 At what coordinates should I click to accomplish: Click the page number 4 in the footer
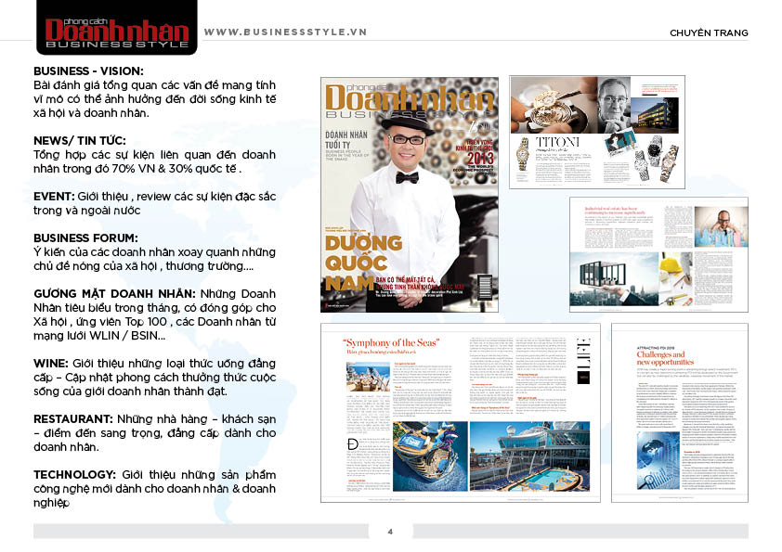click(x=390, y=532)
